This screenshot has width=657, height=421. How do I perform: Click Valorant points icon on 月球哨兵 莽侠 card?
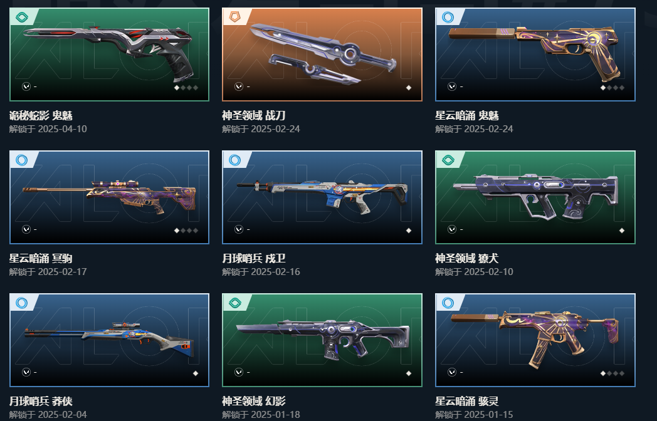[x=26, y=372]
